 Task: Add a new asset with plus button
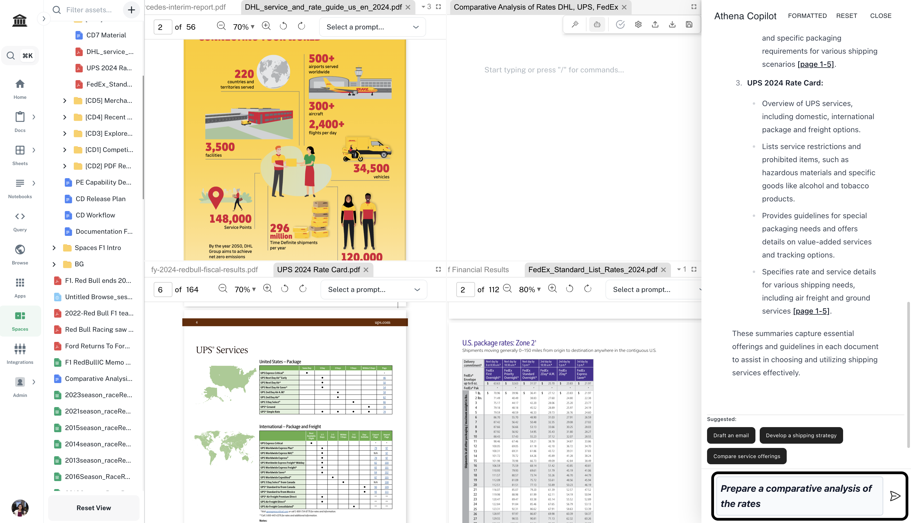[131, 10]
